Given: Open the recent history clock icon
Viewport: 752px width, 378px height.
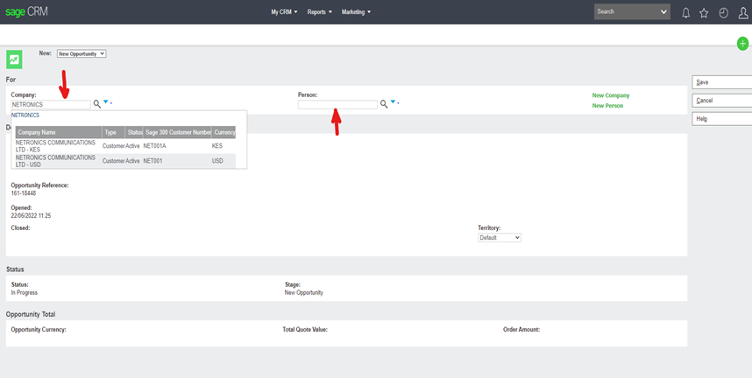Looking at the screenshot, I should 723,12.
